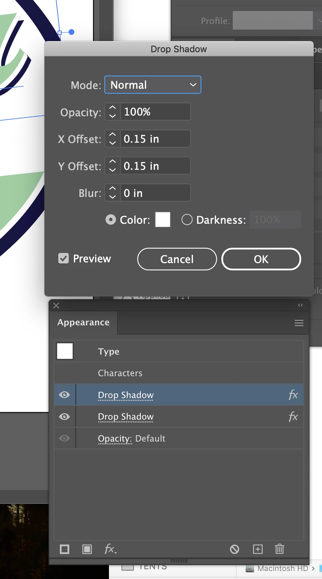Viewport: 322px width, 579px height.
Task: Select the Color radio button
Action: [x=111, y=220]
